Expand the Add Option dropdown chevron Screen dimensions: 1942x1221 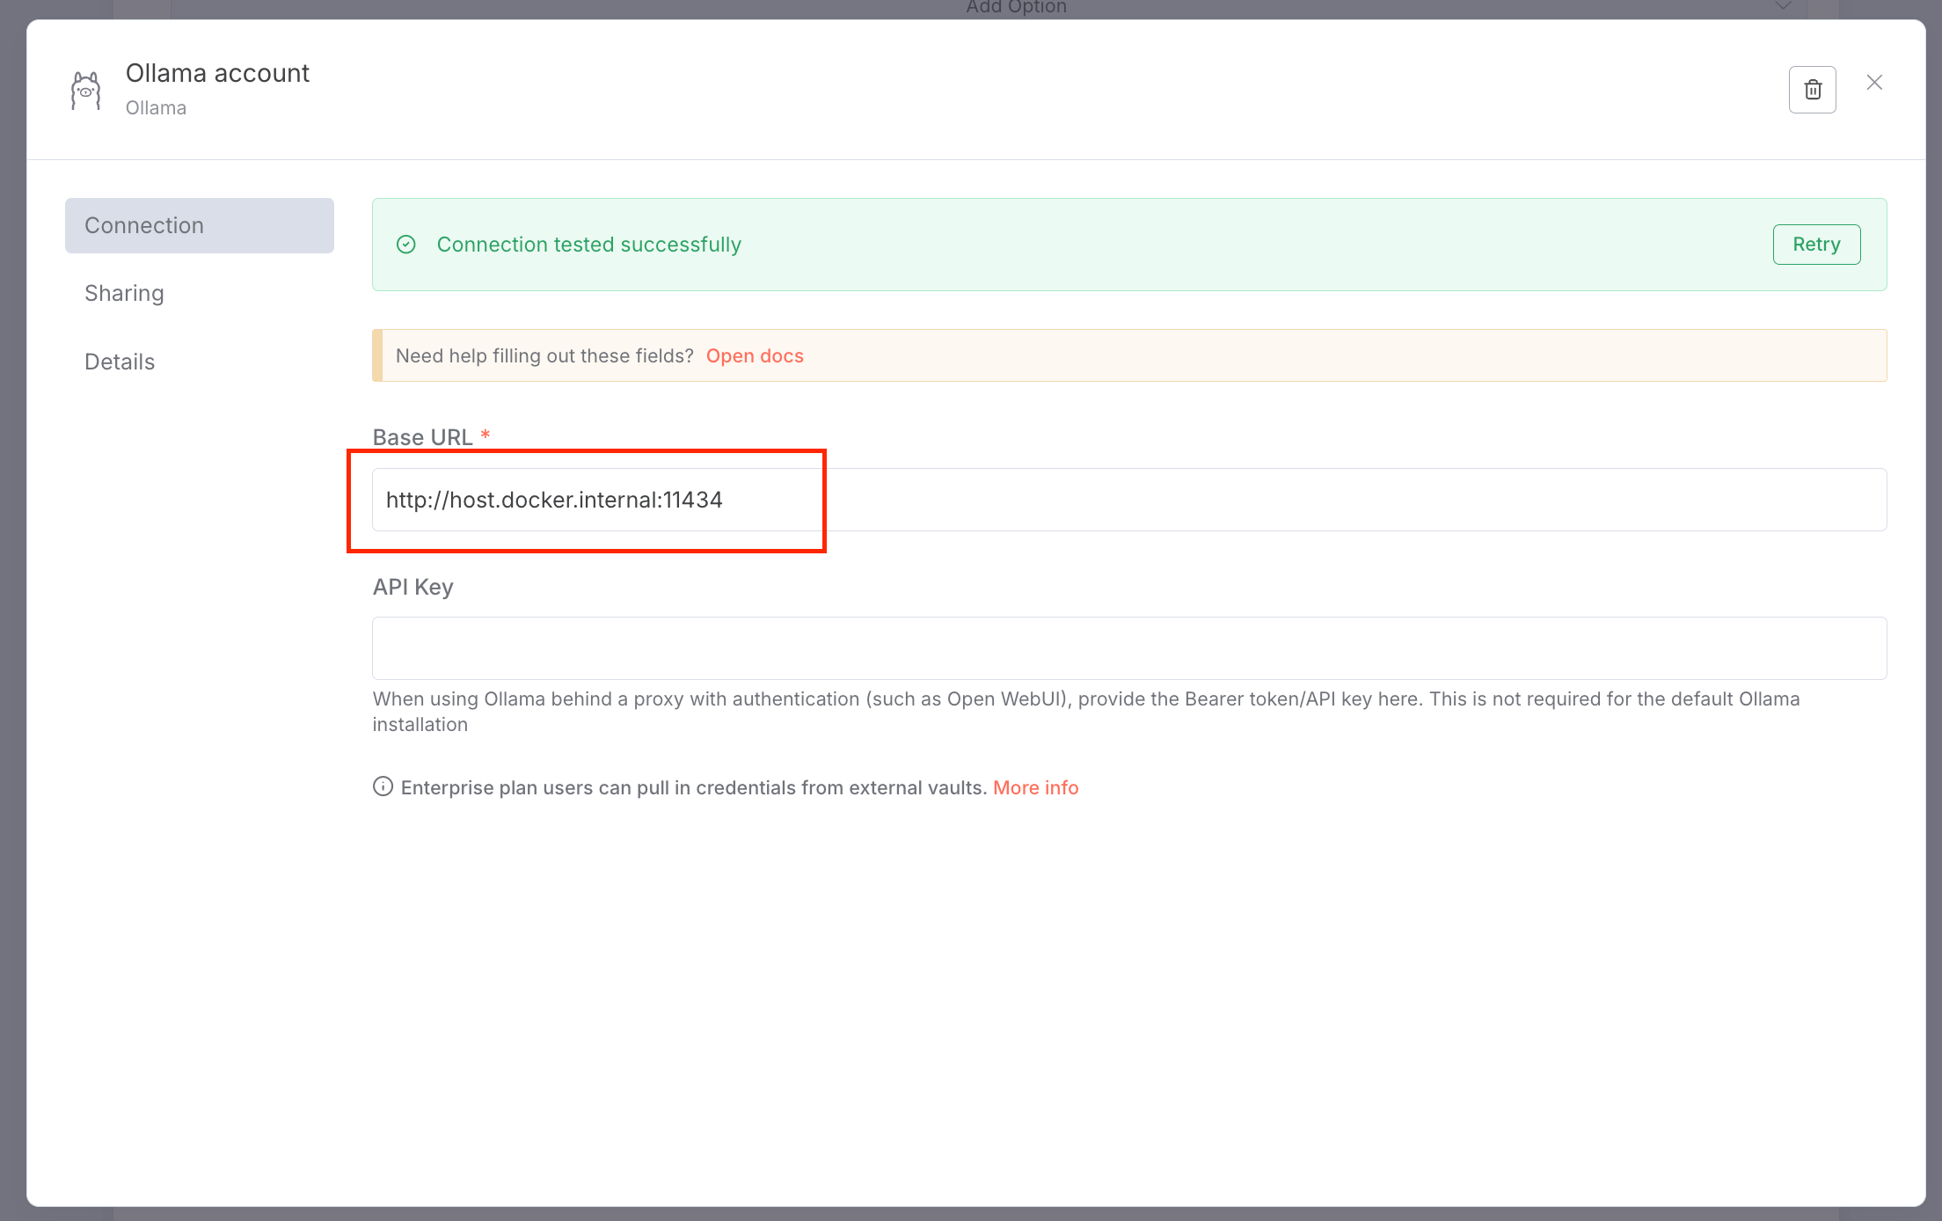click(1782, 7)
